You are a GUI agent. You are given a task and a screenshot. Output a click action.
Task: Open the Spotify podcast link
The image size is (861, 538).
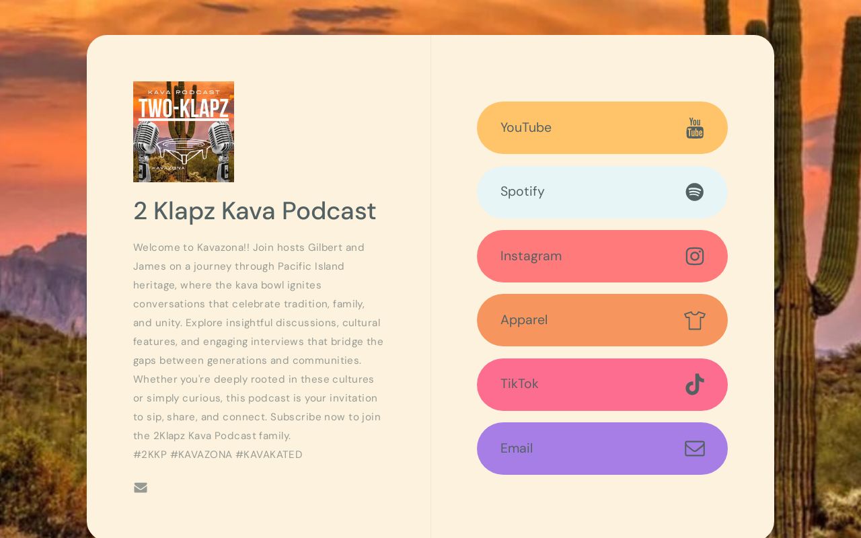coord(602,192)
